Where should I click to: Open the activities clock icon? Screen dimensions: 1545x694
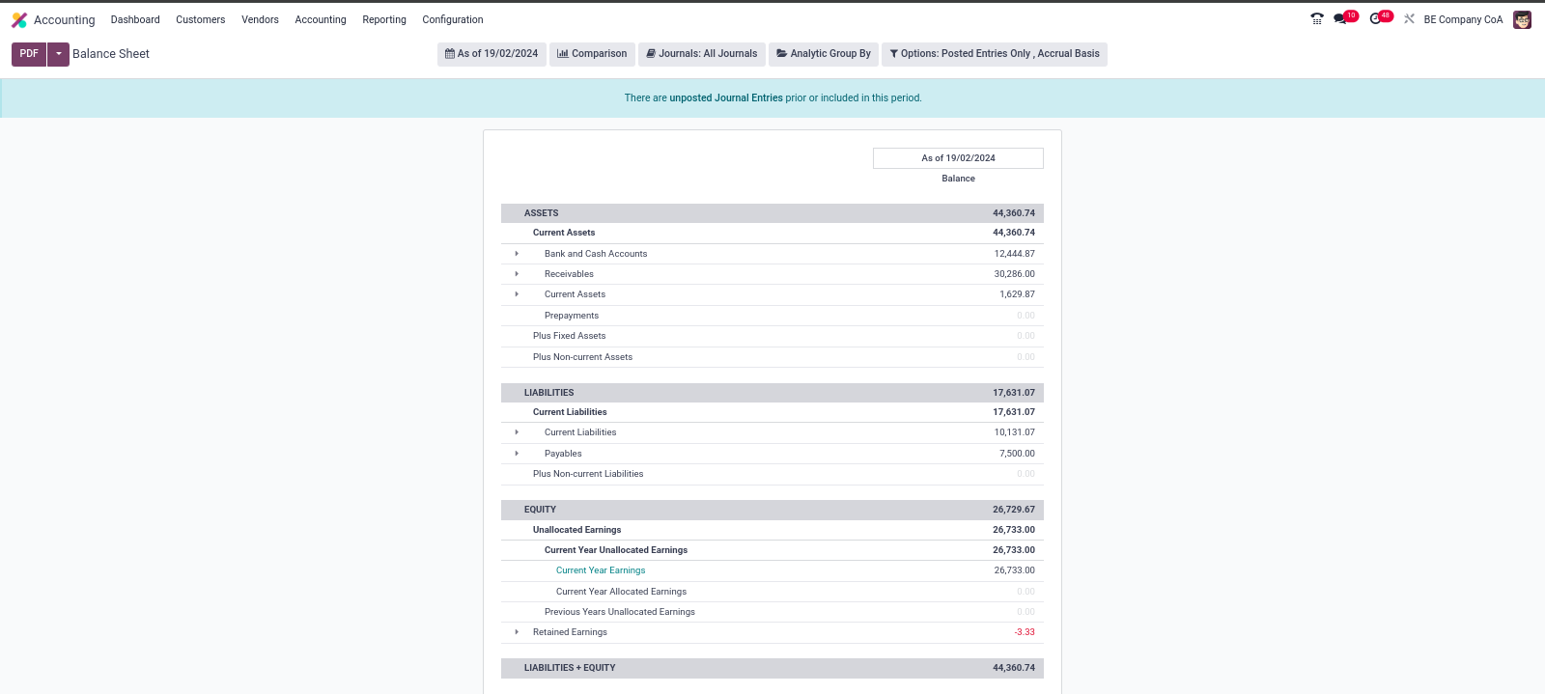tap(1376, 18)
